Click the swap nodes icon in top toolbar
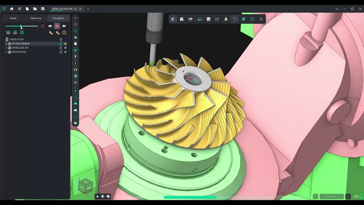 coord(235,19)
